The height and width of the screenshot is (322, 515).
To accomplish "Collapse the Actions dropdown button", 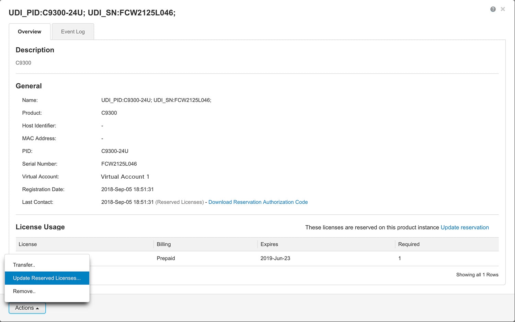I will 27,308.
